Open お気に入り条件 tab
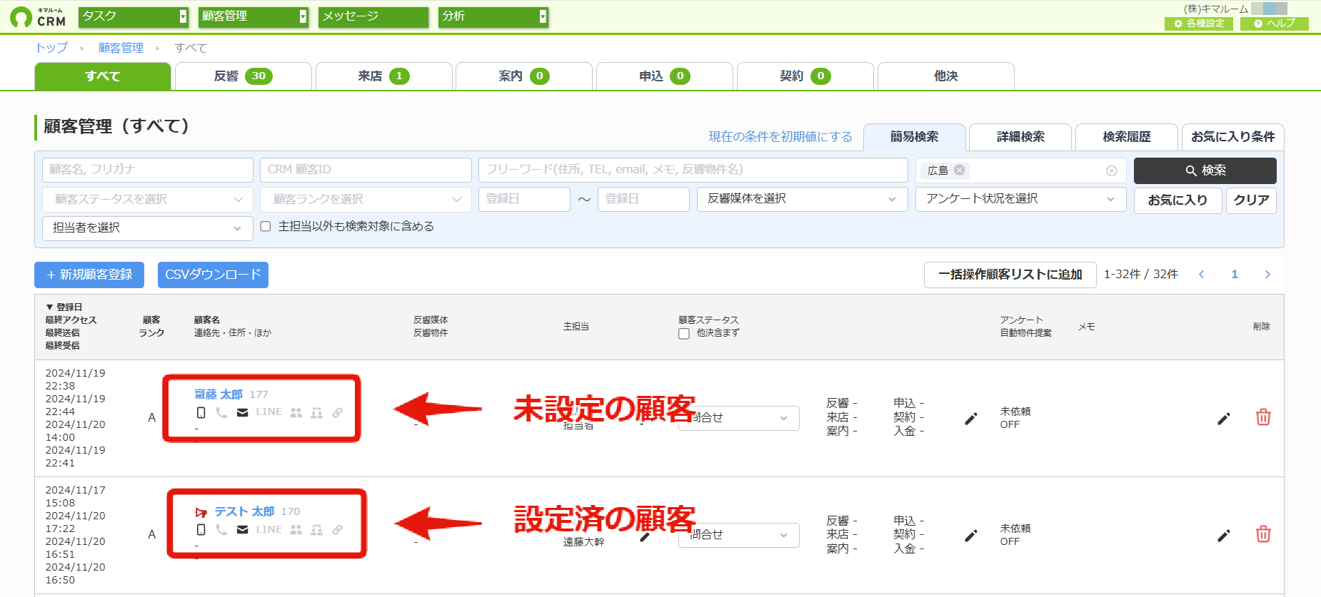 point(1233,137)
